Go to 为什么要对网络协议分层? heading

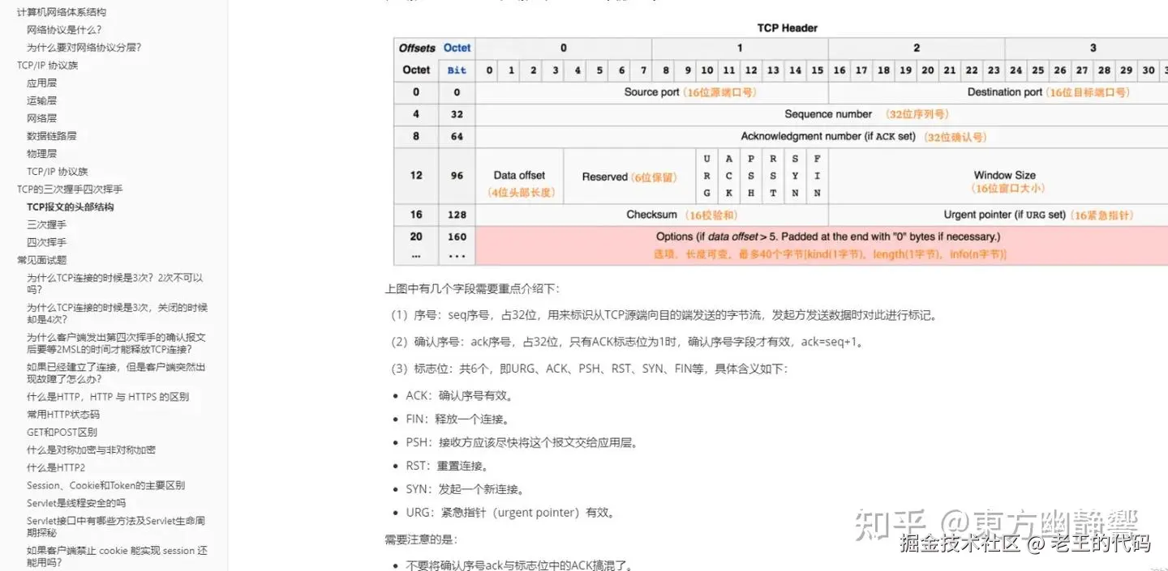[84, 48]
